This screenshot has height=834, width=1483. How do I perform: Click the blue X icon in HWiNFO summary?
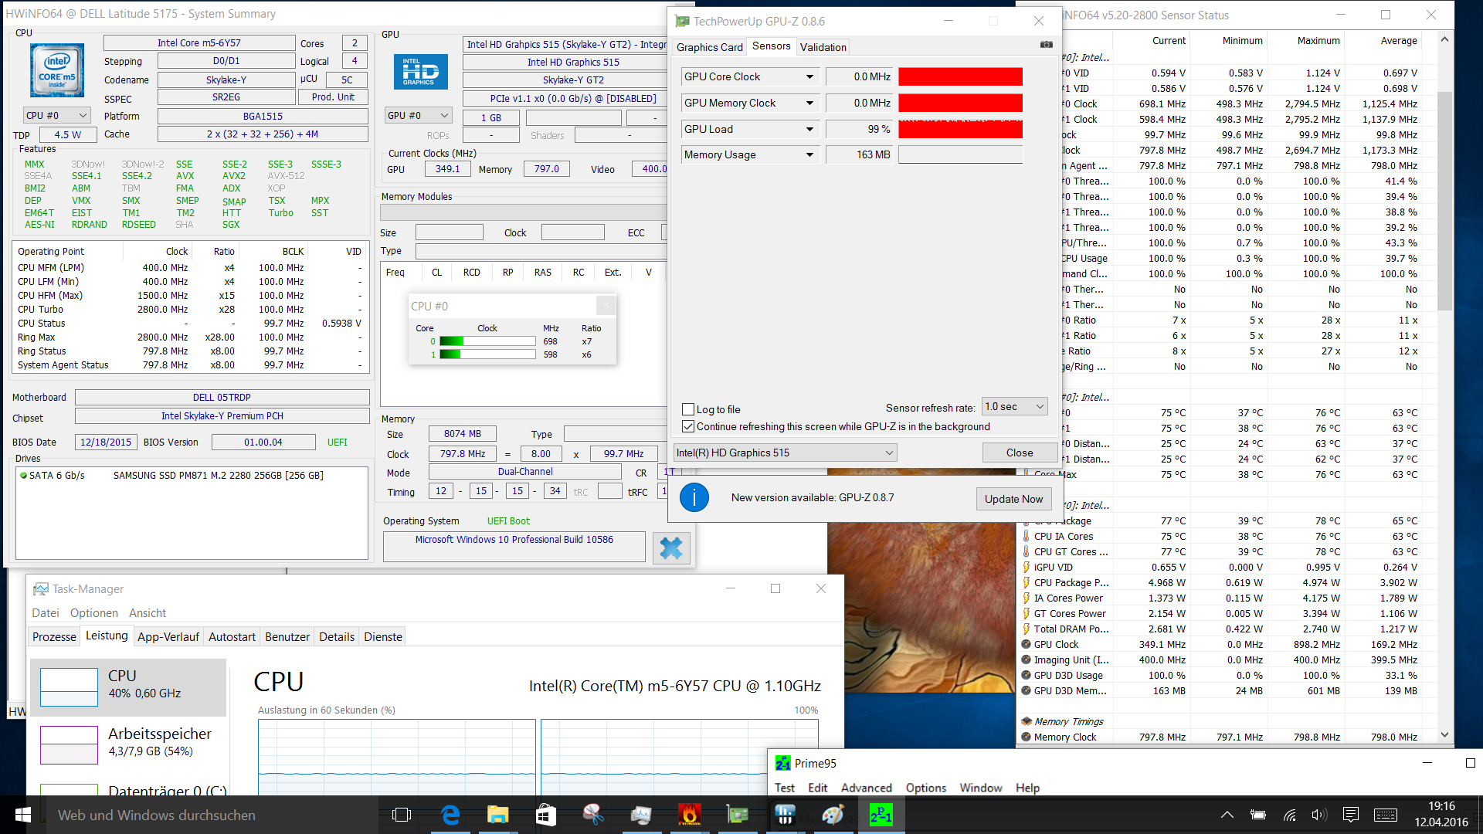click(670, 548)
